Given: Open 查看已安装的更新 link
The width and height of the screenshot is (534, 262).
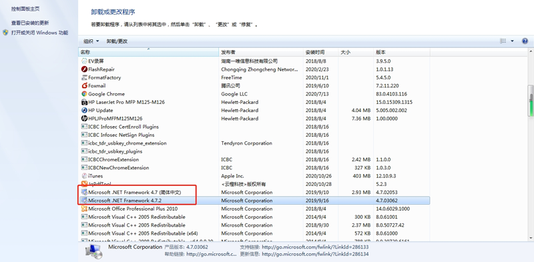Looking at the screenshot, I should 30,23.
